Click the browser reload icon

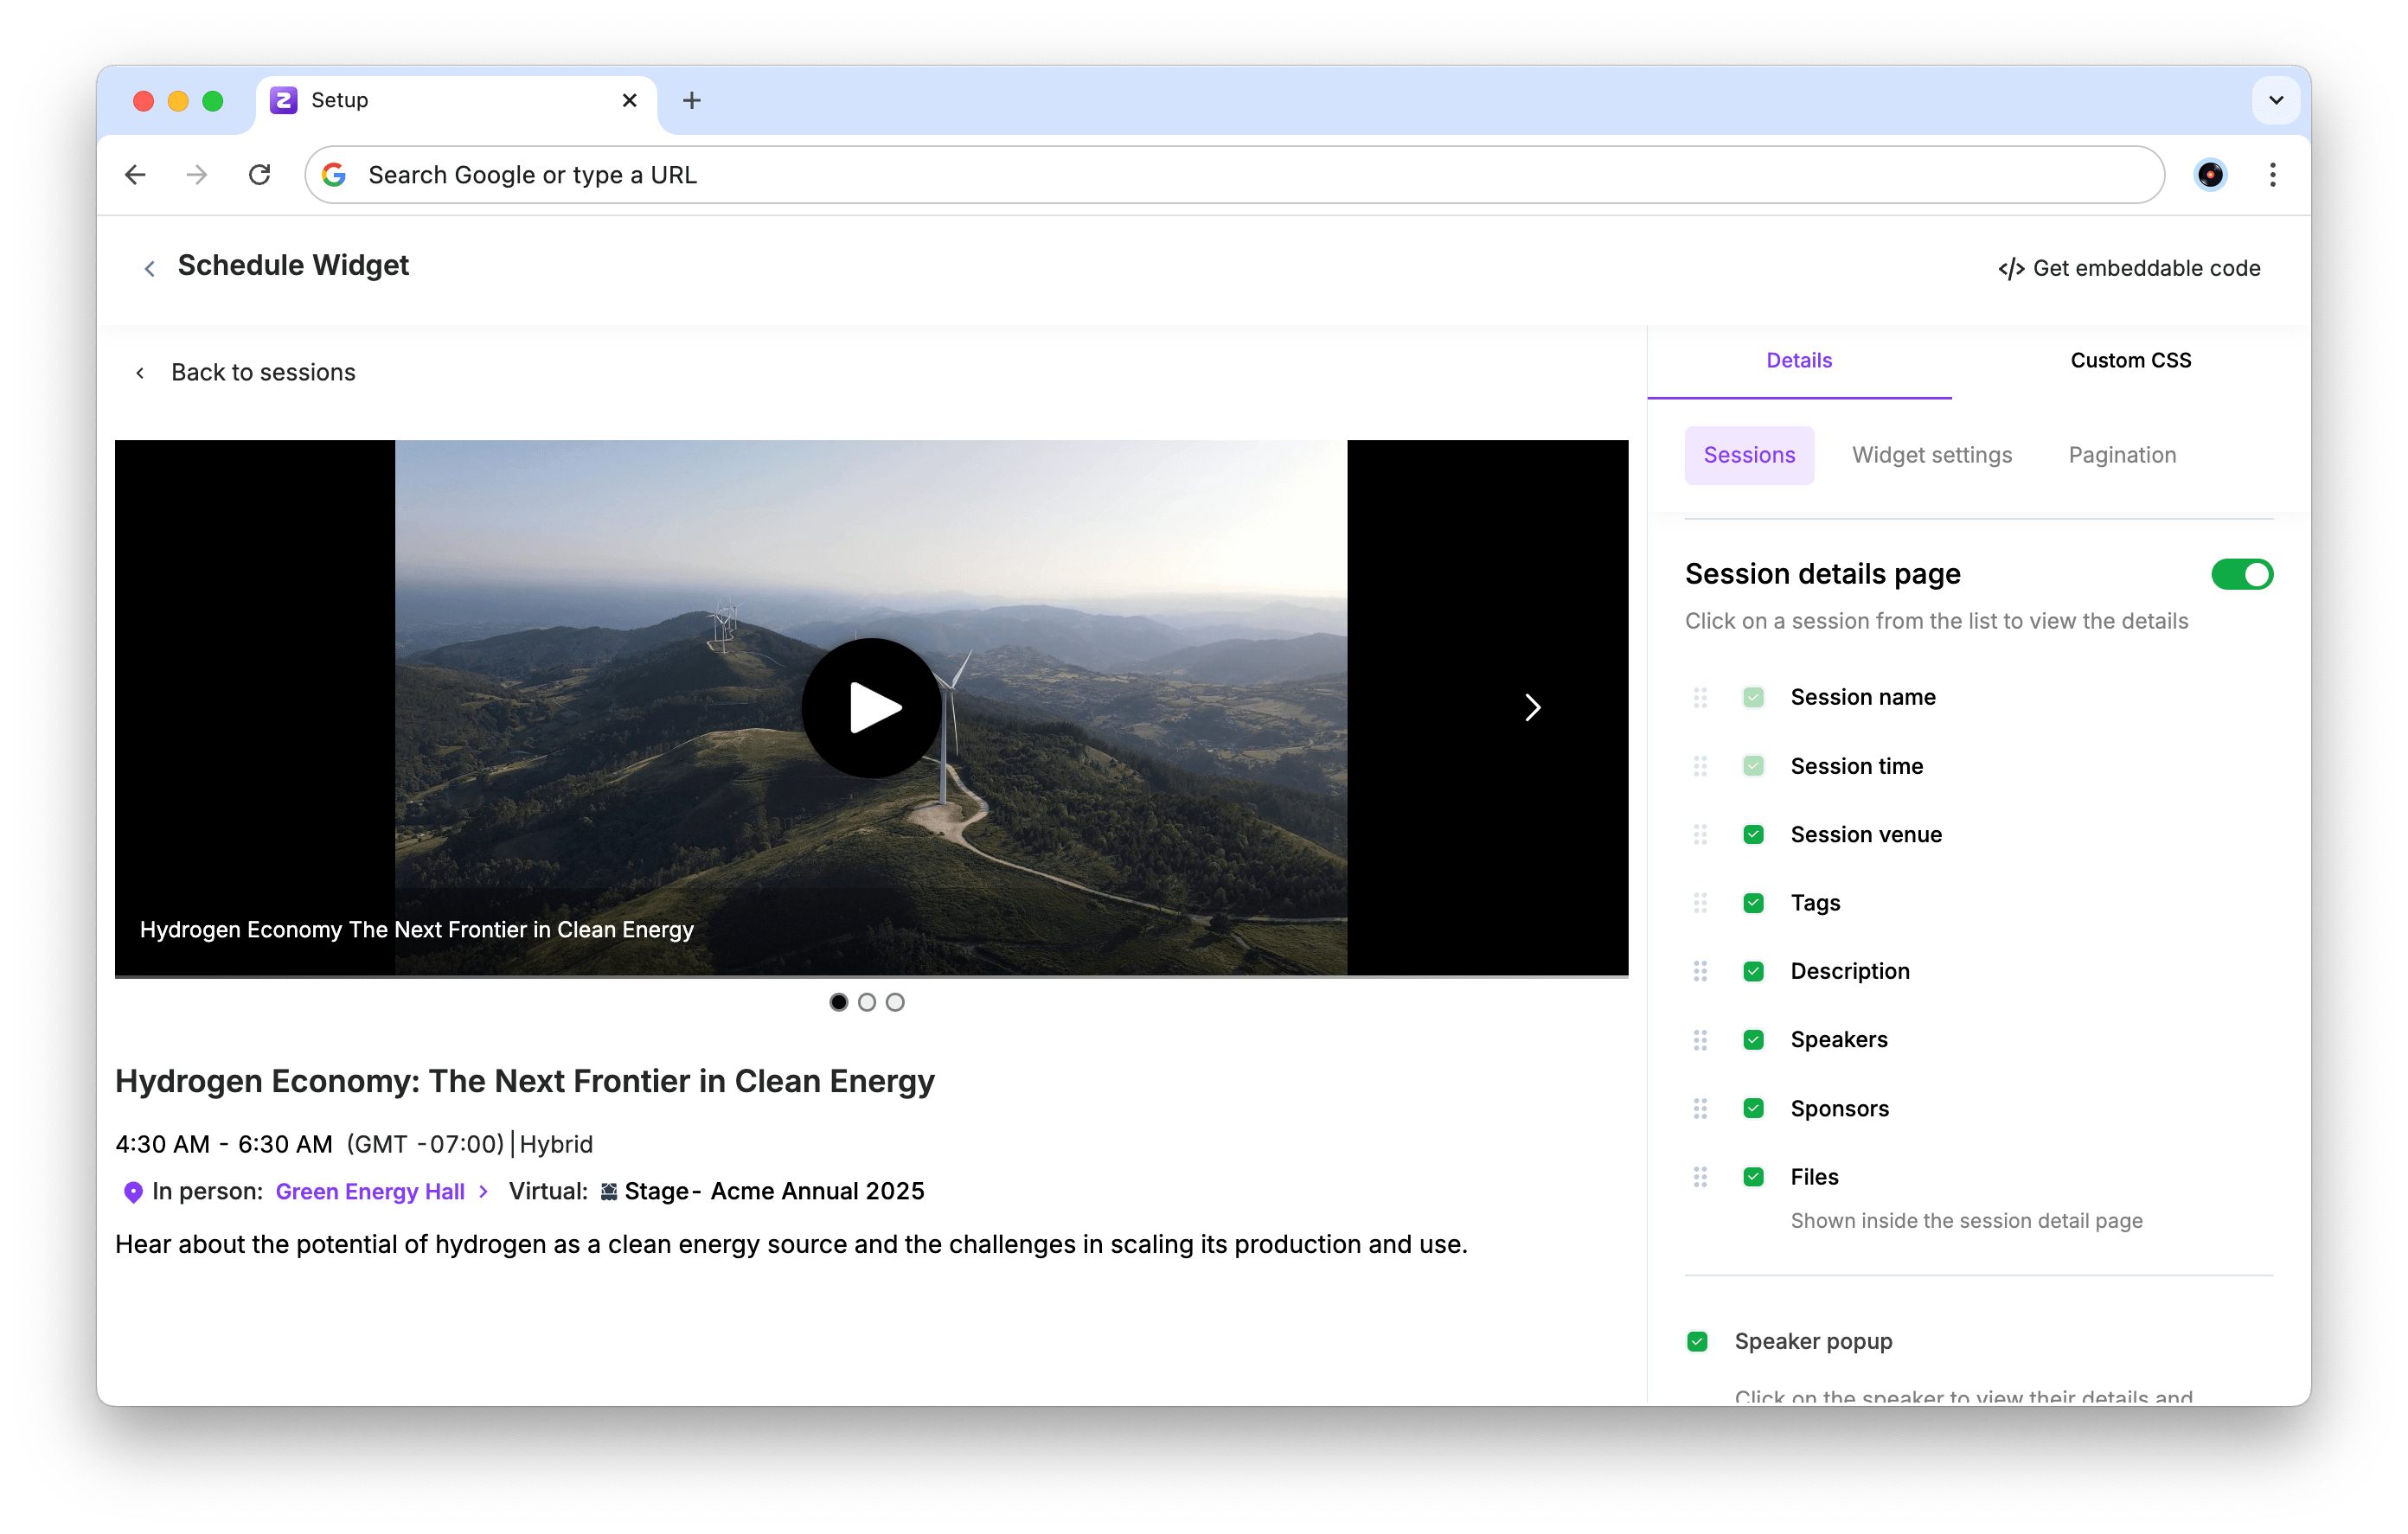click(260, 175)
